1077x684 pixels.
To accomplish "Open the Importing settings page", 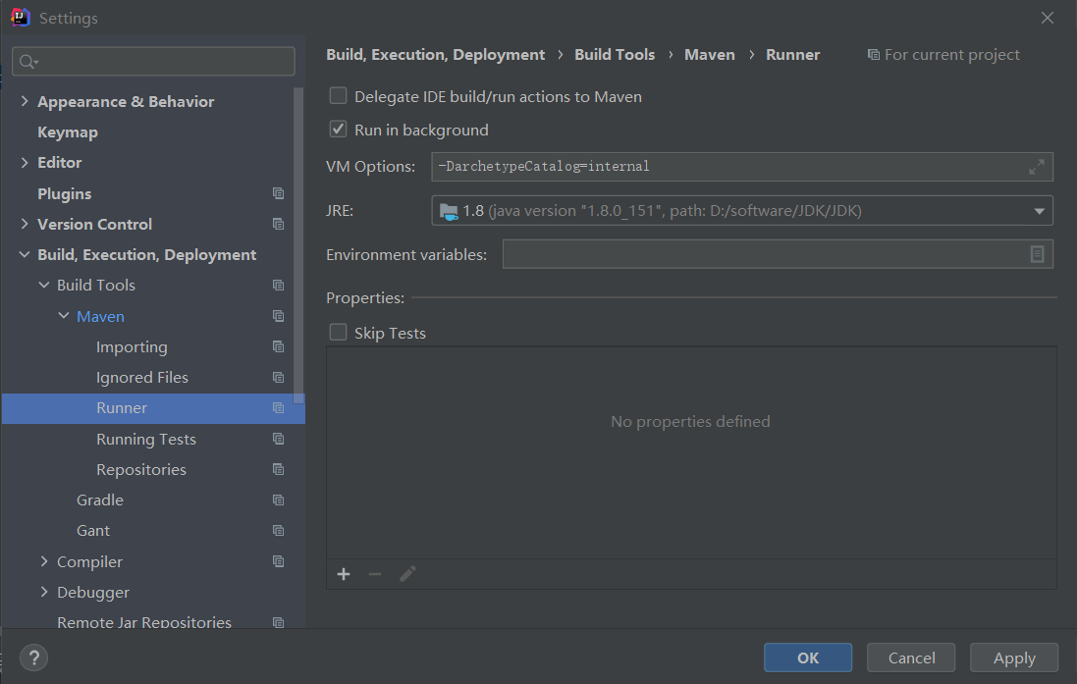I will click(132, 347).
